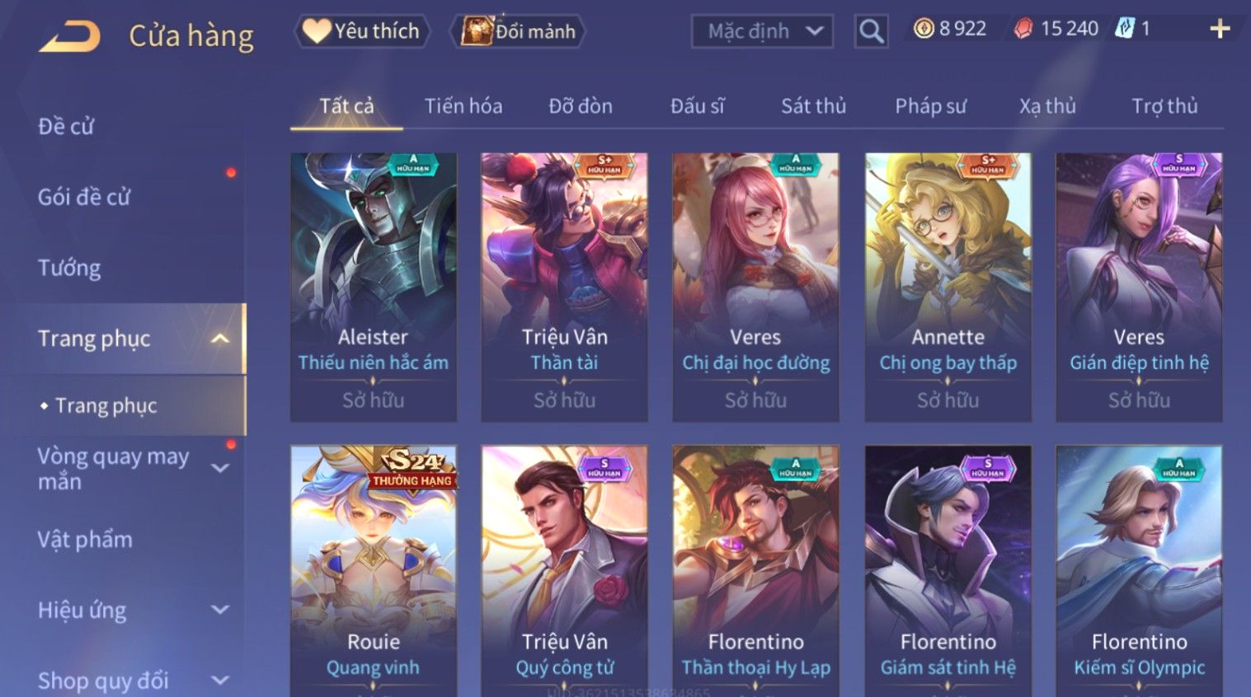
Task: Tap the red ruby currency icon
Action: [1023, 29]
